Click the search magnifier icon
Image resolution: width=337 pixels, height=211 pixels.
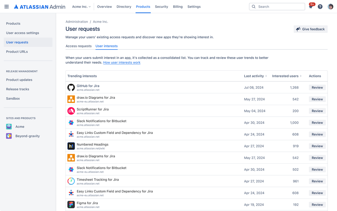[254, 7]
